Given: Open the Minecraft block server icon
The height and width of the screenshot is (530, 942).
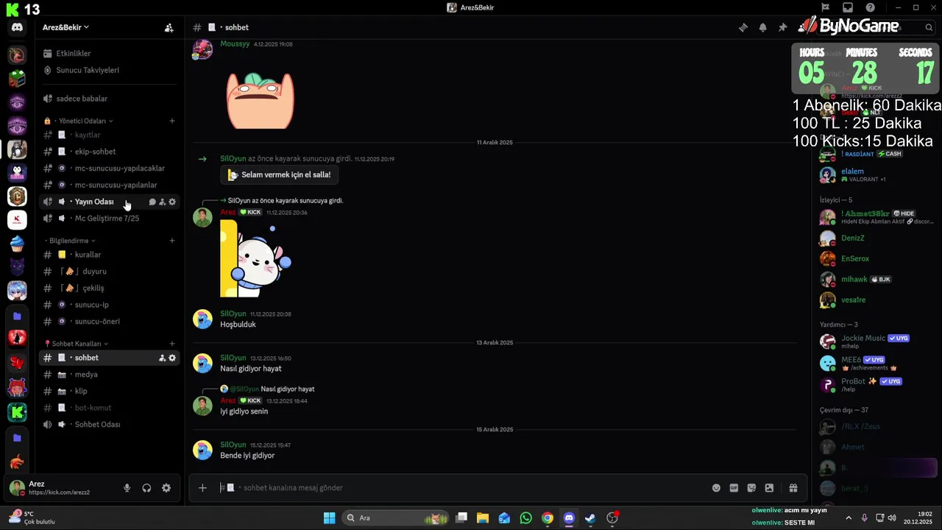Looking at the screenshot, I should 17,78.
